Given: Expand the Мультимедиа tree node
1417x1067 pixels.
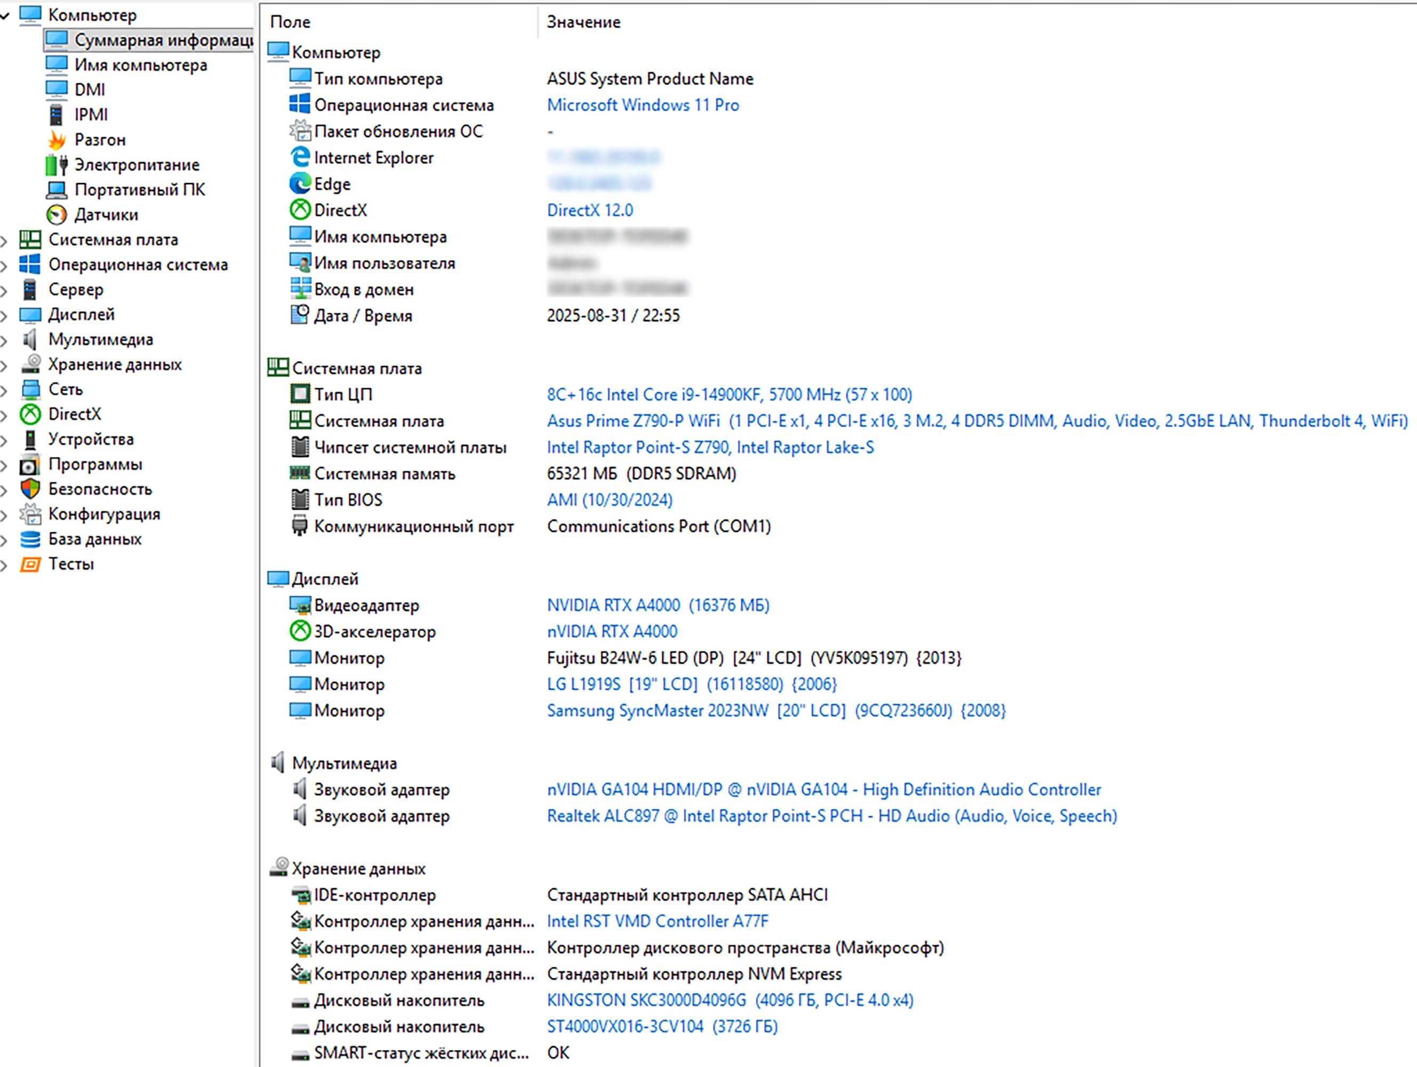Looking at the screenshot, I should click(4, 341).
